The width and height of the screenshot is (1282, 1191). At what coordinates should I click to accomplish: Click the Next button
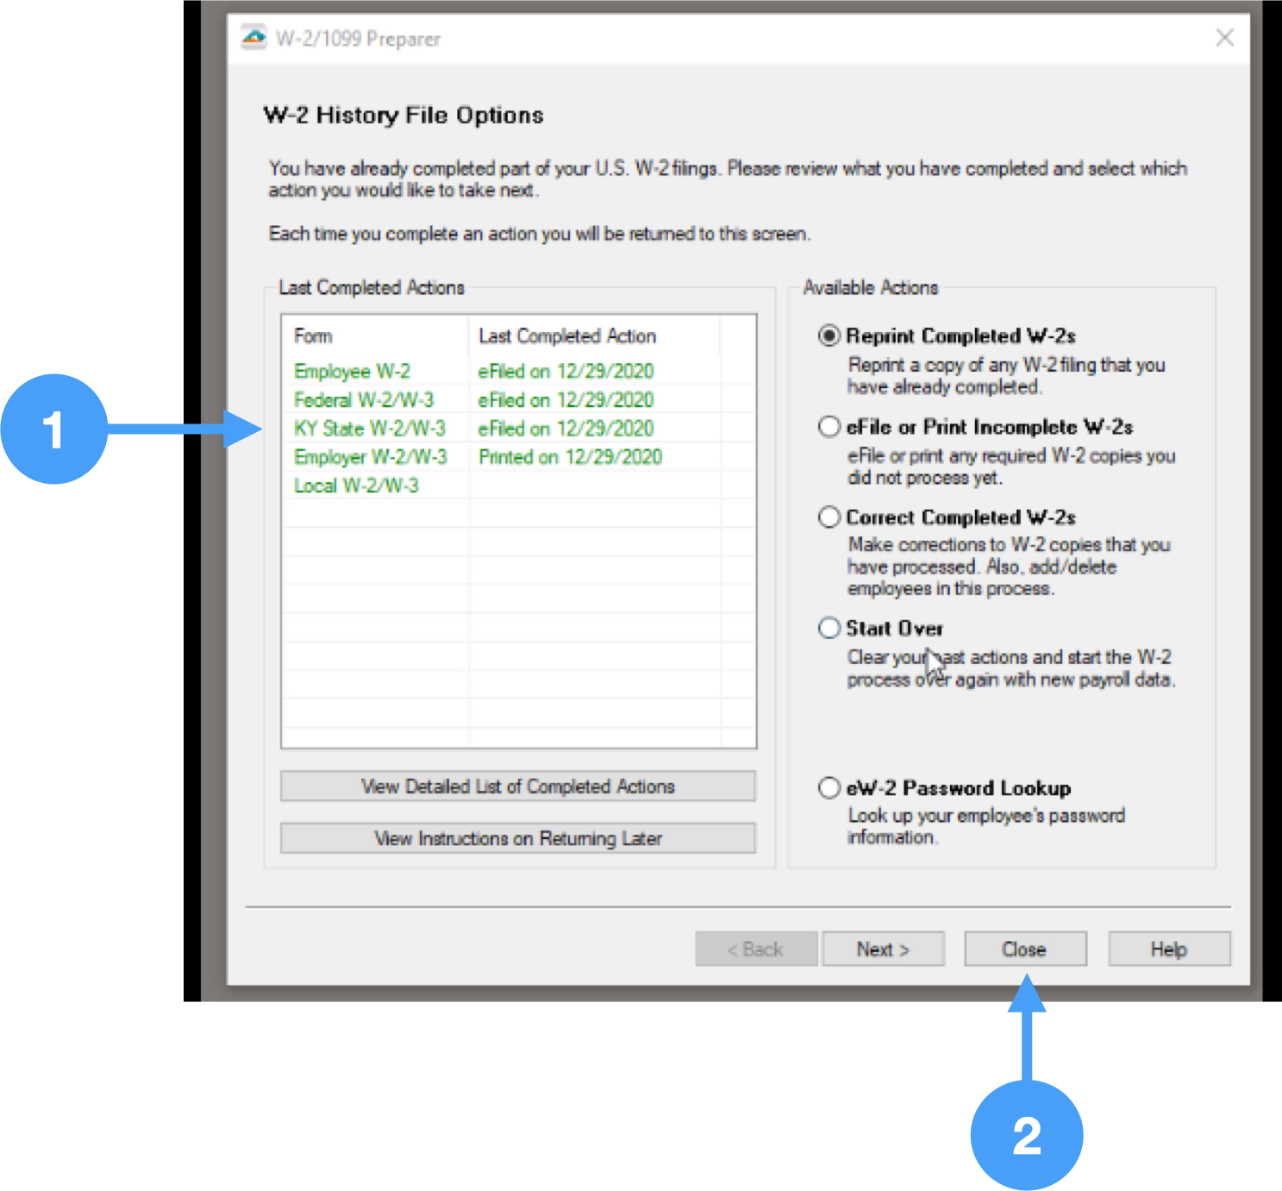[883, 949]
